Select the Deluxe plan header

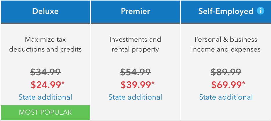(x=45, y=11)
